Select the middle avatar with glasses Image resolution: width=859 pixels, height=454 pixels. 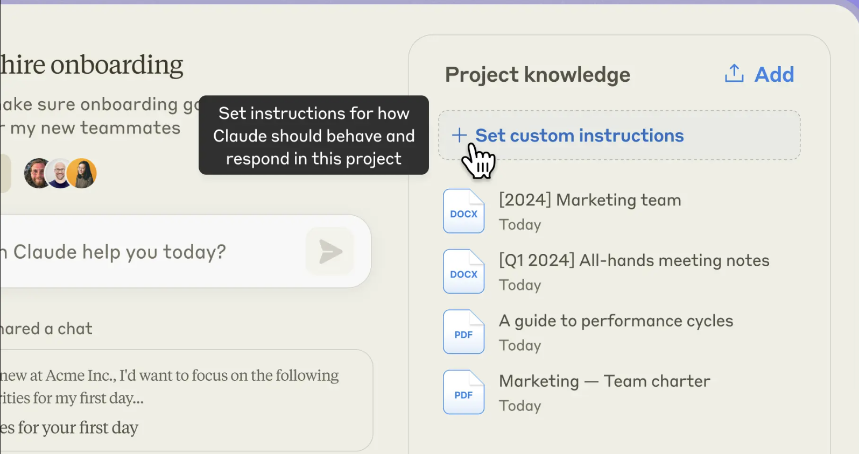[x=60, y=173]
